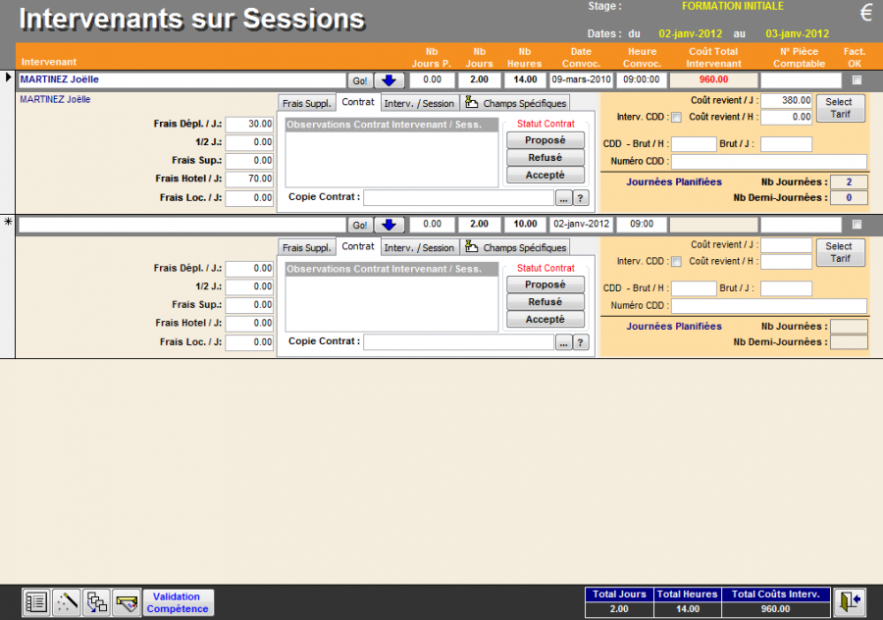
Task: Click blue down arrow next to MARTINEZ Joëlle
Action: click(389, 80)
